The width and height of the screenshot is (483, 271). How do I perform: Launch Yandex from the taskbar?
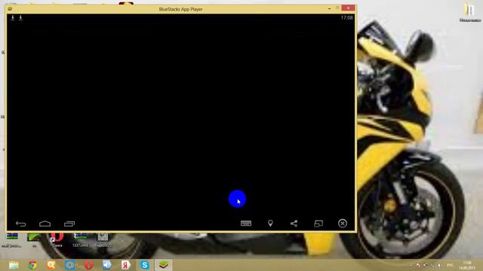(x=126, y=265)
